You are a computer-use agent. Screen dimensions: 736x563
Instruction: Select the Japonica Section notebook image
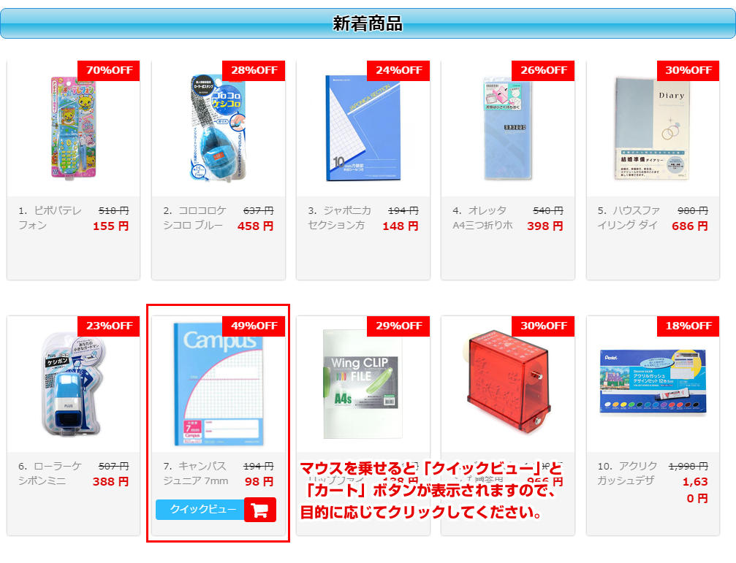pos(363,128)
